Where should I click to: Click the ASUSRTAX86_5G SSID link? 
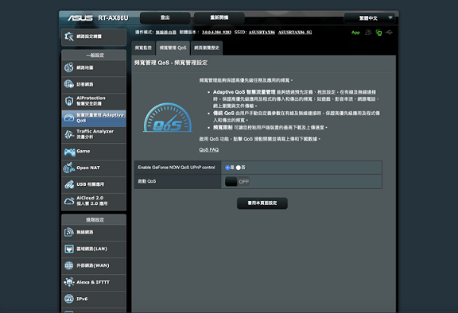click(295, 32)
